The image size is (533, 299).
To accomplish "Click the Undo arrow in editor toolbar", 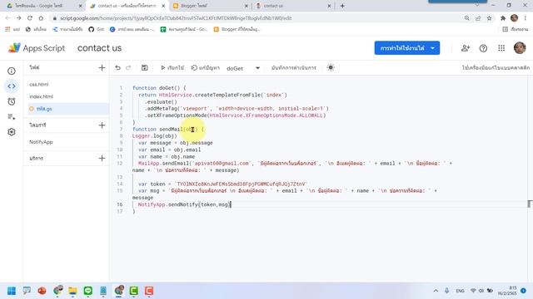I will pos(117,68).
